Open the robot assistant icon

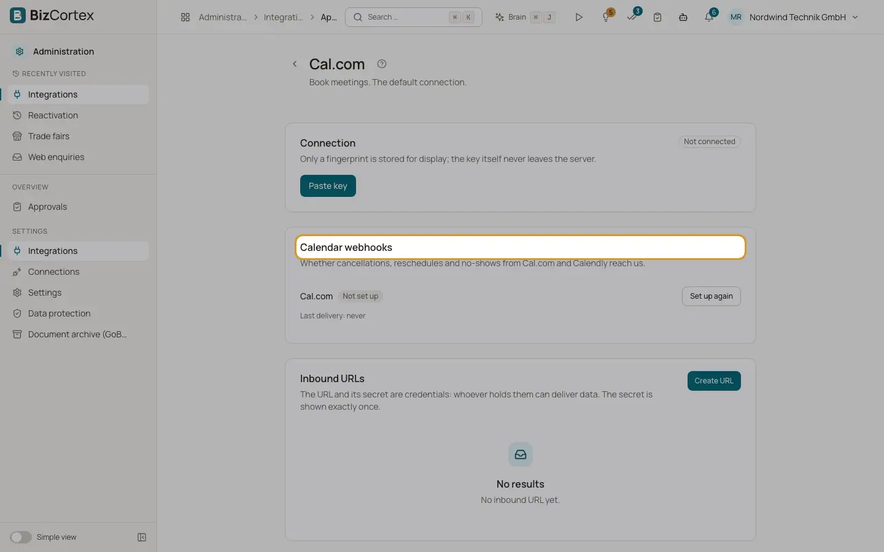(683, 17)
